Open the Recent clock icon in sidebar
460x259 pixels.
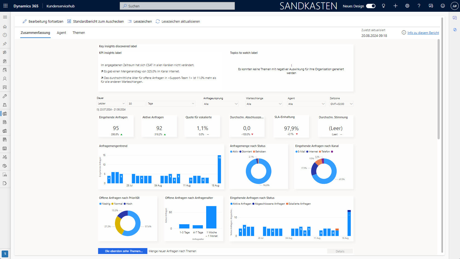tap(5, 35)
